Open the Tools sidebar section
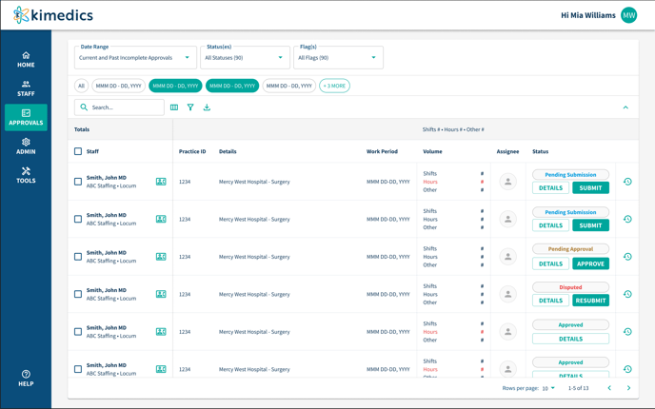655x409 pixels. point(26,175)
